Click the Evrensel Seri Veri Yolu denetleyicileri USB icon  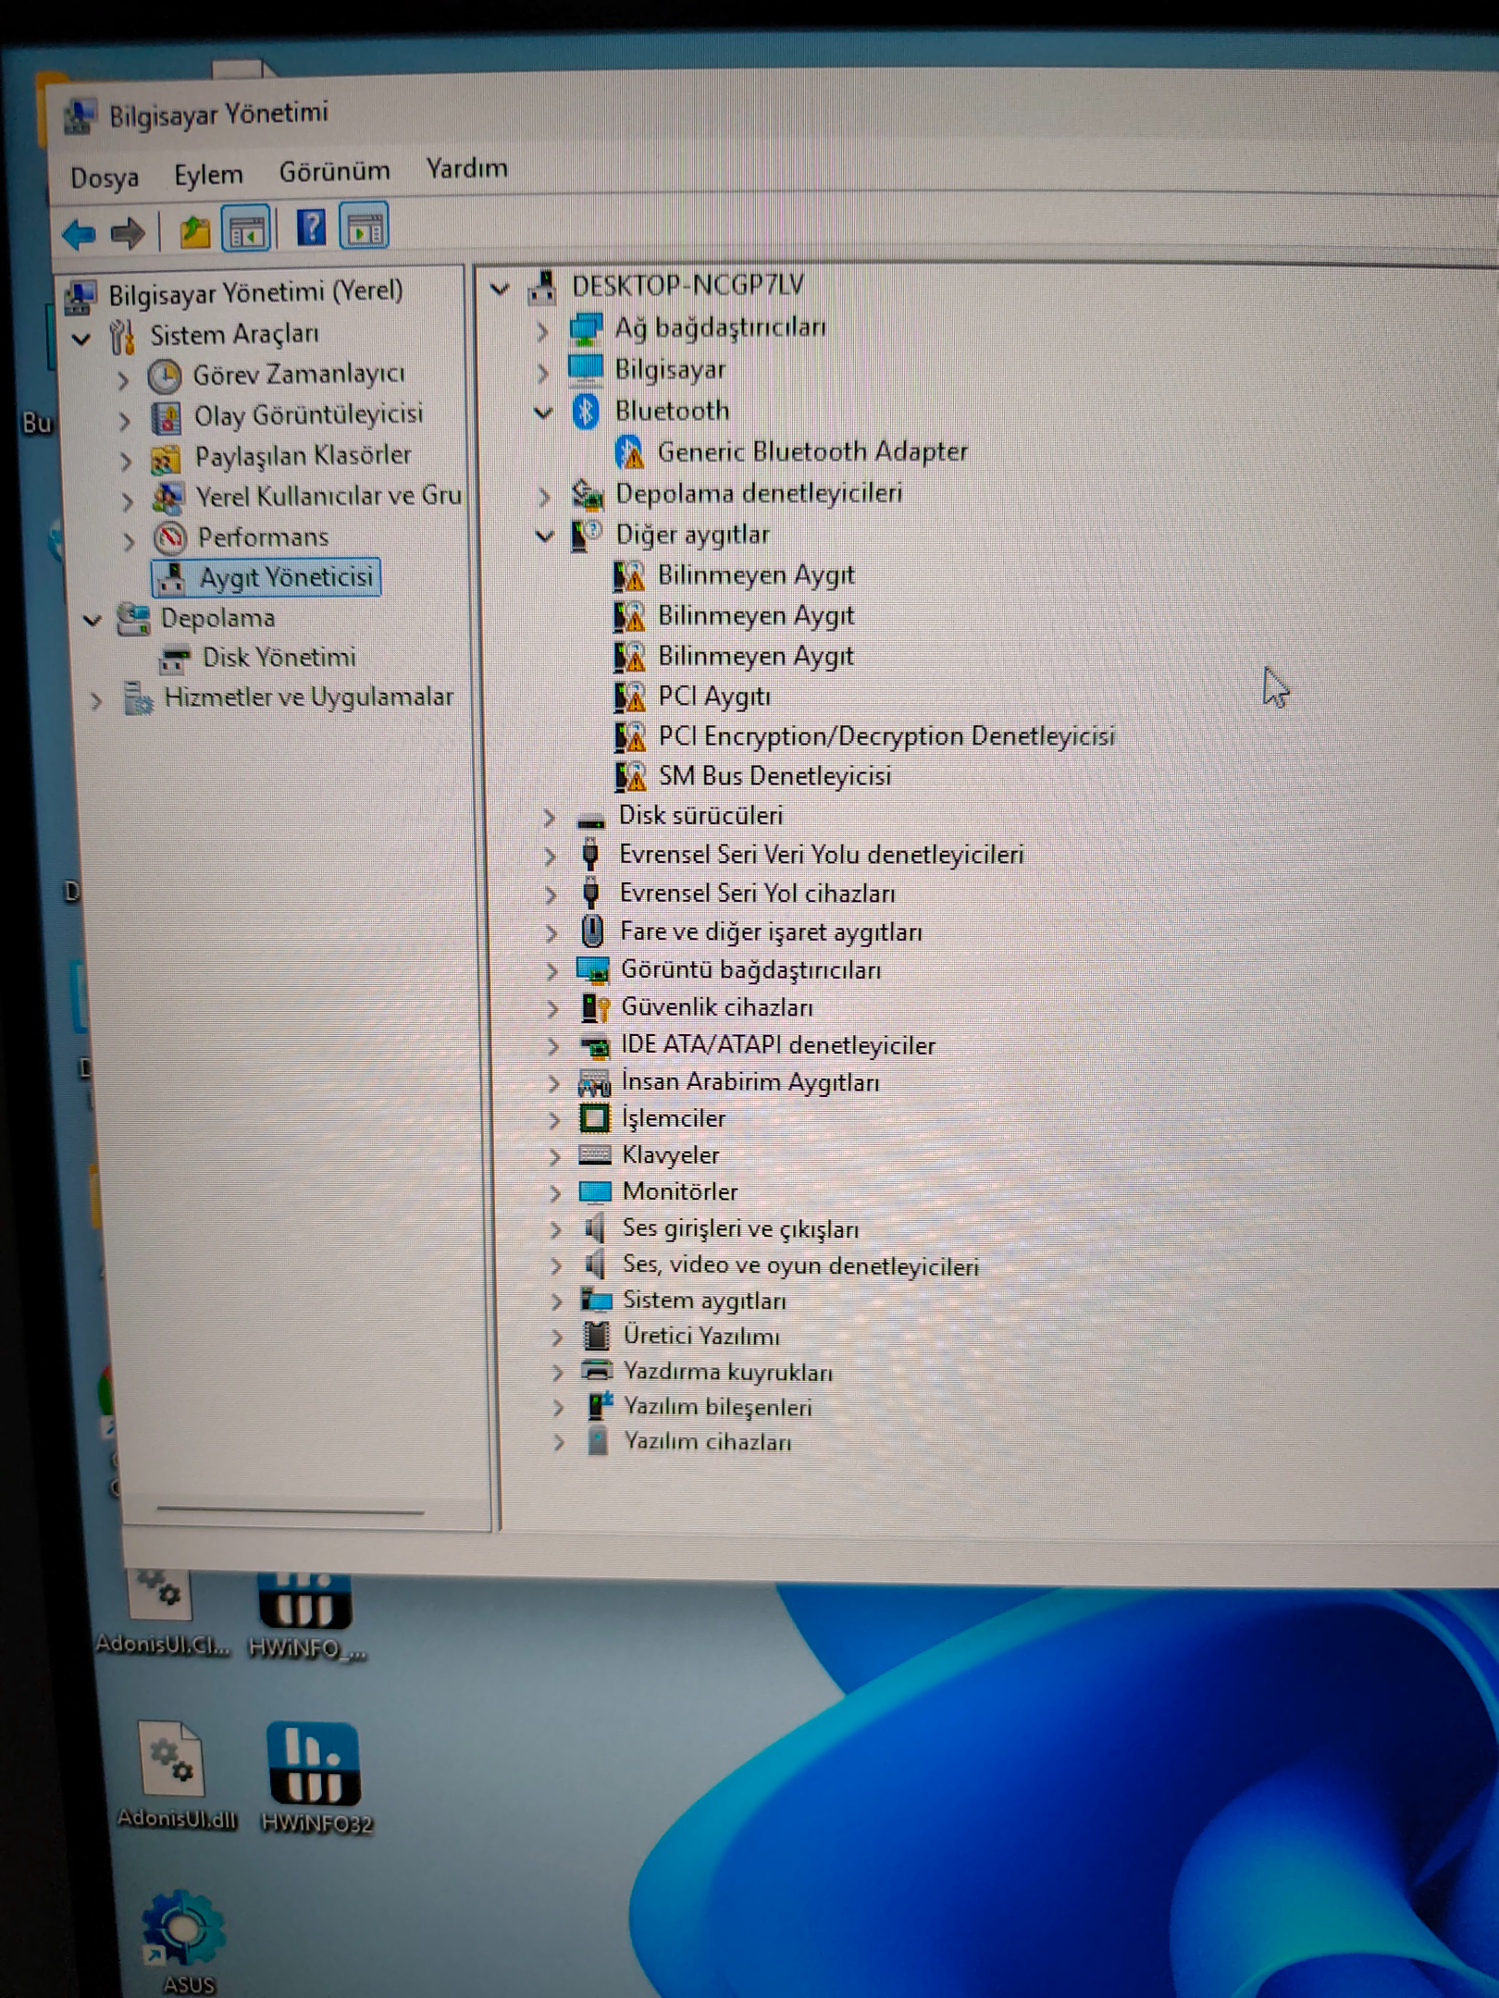click(590, 855)
